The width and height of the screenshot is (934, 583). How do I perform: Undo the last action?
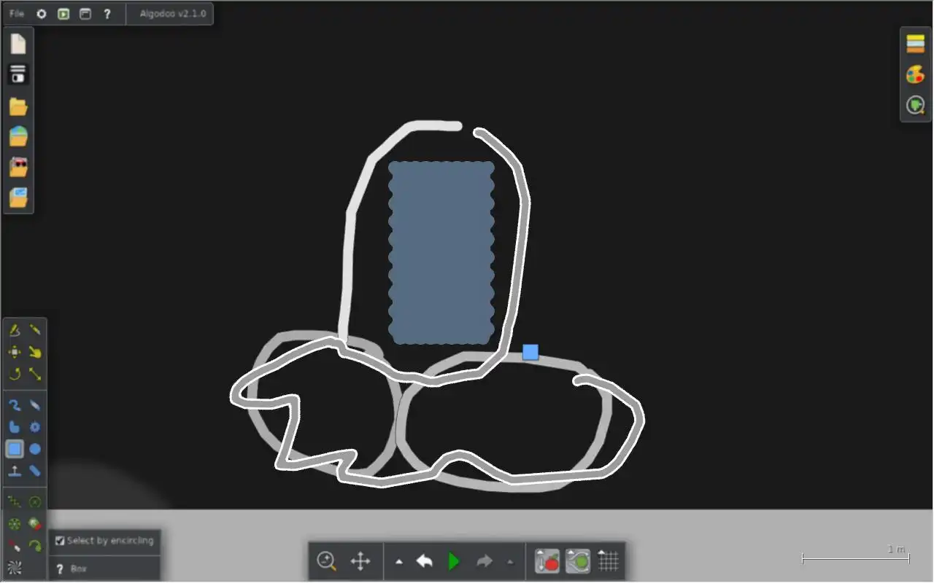[x=424, y=561]
